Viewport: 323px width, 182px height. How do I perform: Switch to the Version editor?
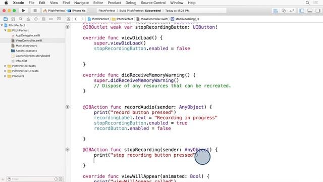pos(292,11)
